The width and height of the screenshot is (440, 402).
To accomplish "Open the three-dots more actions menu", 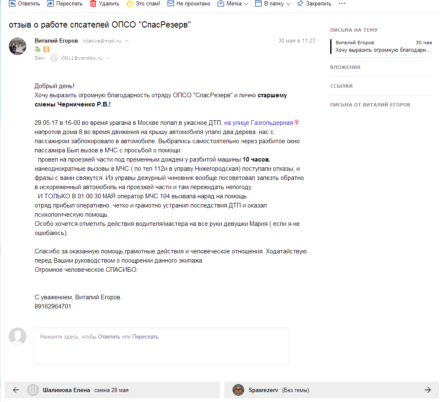I will 342,4.
